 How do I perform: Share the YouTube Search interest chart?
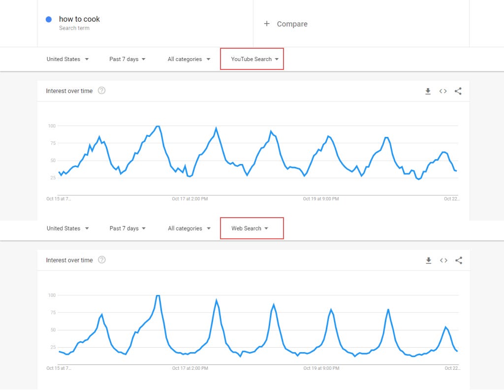pos(458,91)
